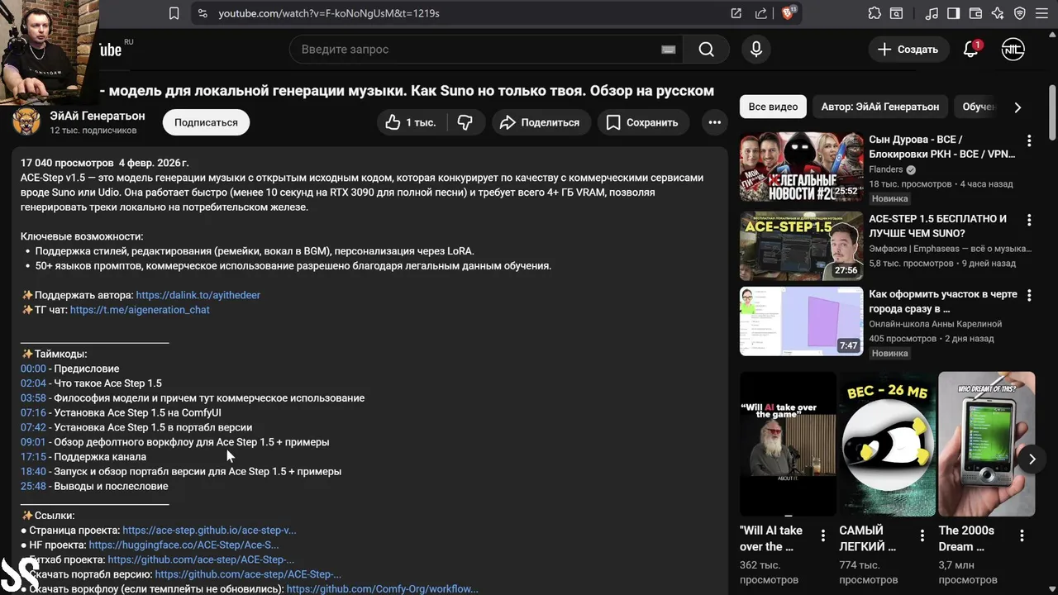Click the Создать button
Screen dimensions: 1058x595
908,50
